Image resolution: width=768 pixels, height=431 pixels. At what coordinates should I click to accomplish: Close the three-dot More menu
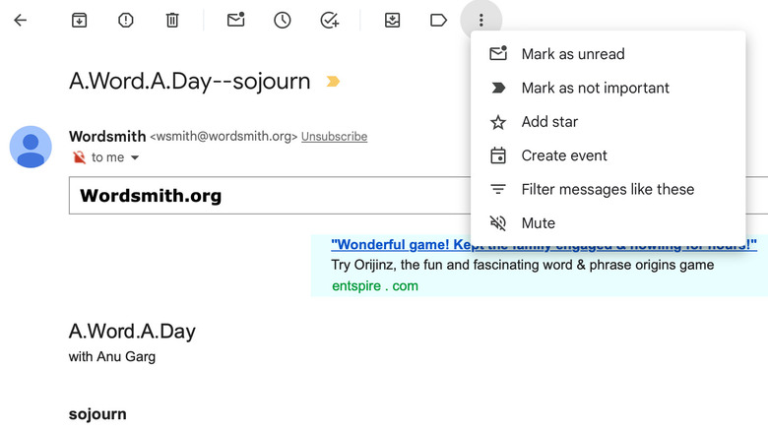[480, 20]
